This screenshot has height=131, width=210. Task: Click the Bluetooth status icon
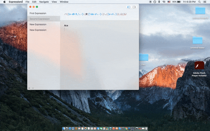tap(159, 2)
